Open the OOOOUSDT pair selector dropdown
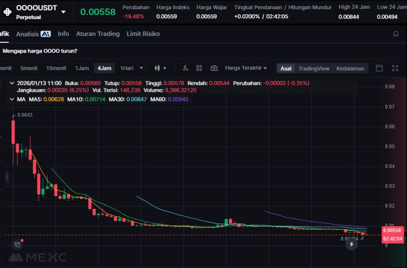The width and height of the screenshot is (407, 268). [64, 12]
